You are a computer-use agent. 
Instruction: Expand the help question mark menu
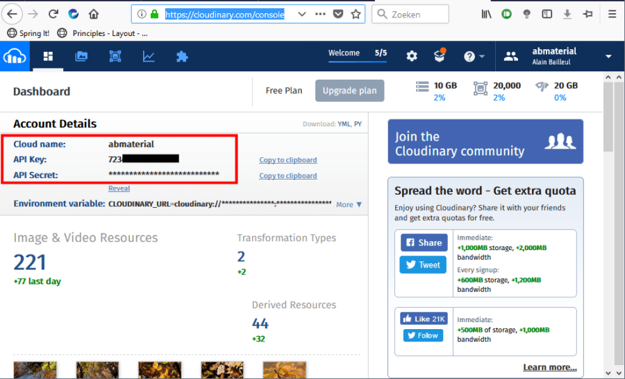click(474, 57)
